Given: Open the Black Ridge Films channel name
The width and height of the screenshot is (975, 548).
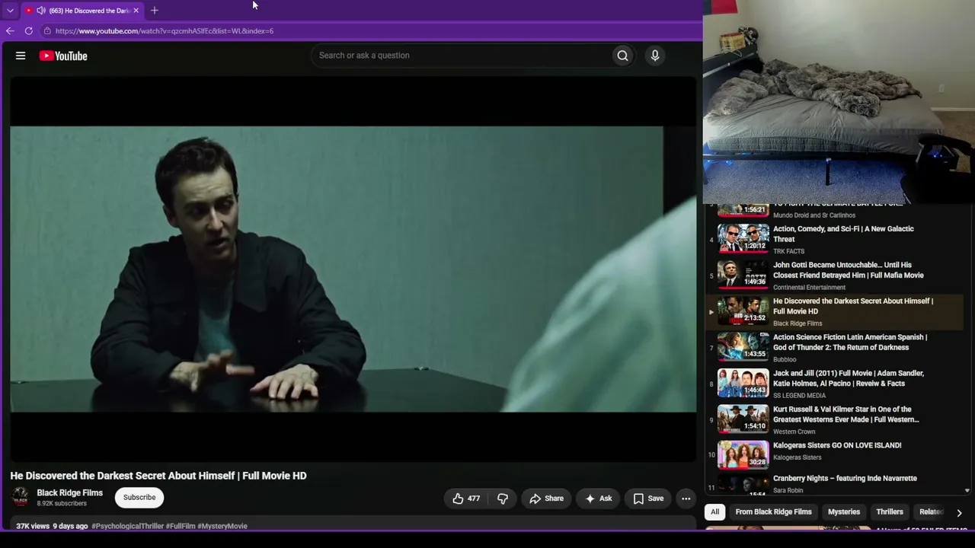Looking at the screenshot, I should tap(70, 492).
